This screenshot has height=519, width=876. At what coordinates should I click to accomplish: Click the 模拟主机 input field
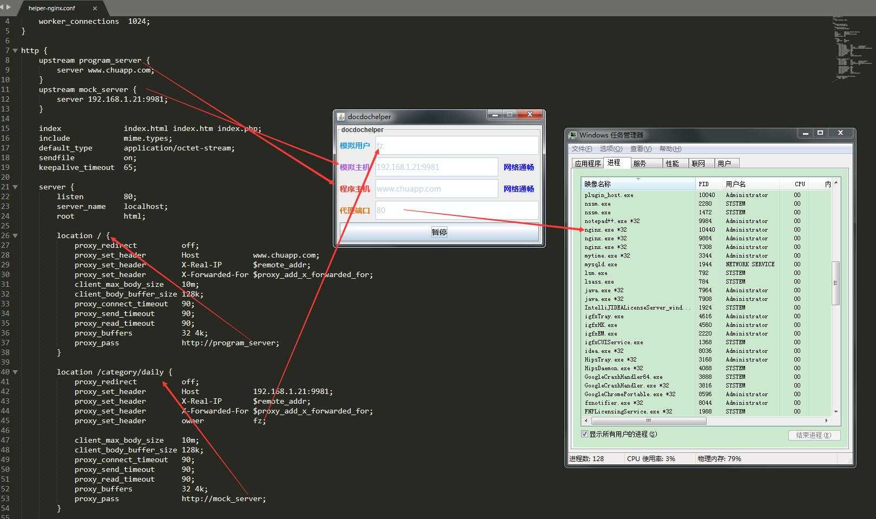click(436, 167)
